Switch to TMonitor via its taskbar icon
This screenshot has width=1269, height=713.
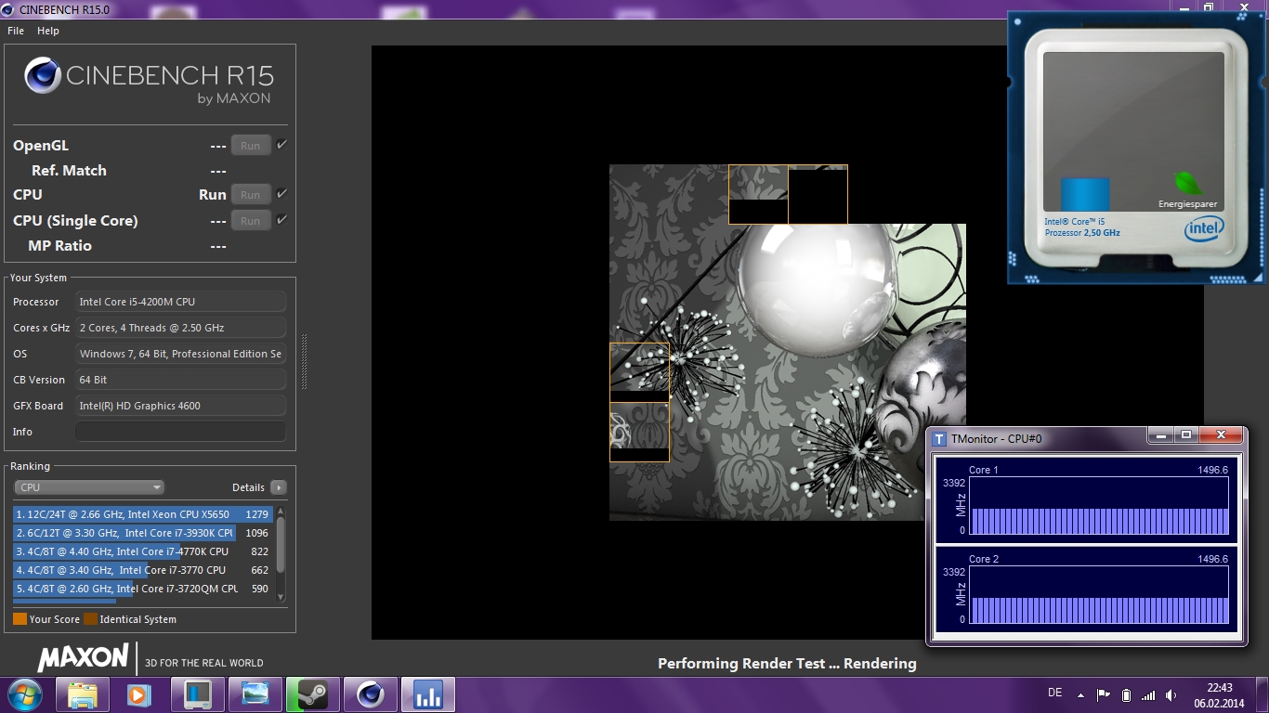427,694
